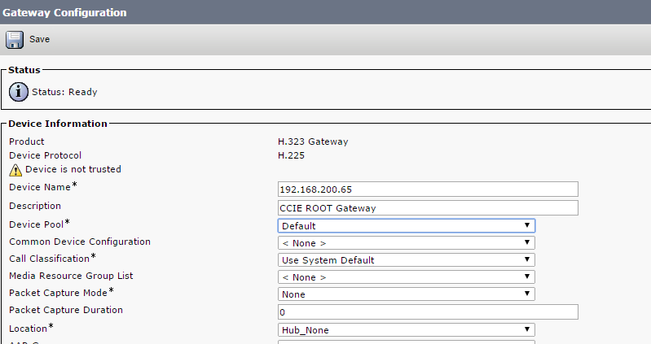Image resolution: width=651 pixels, height=344 pixels.
Task: Click the Packet Capture Duration input field
Action: click(428, 312)
